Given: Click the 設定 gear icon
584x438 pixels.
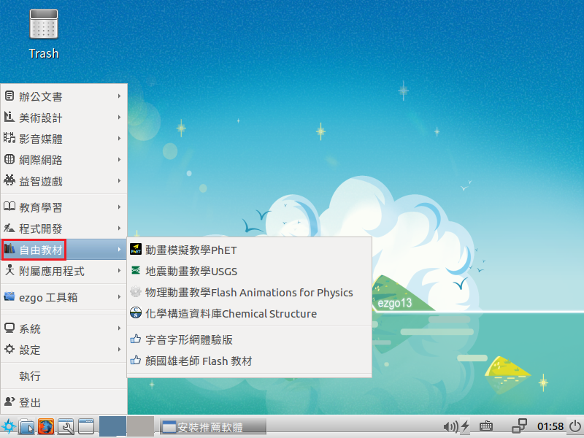Looking at the screenshot, I should (x=9, y=349).
